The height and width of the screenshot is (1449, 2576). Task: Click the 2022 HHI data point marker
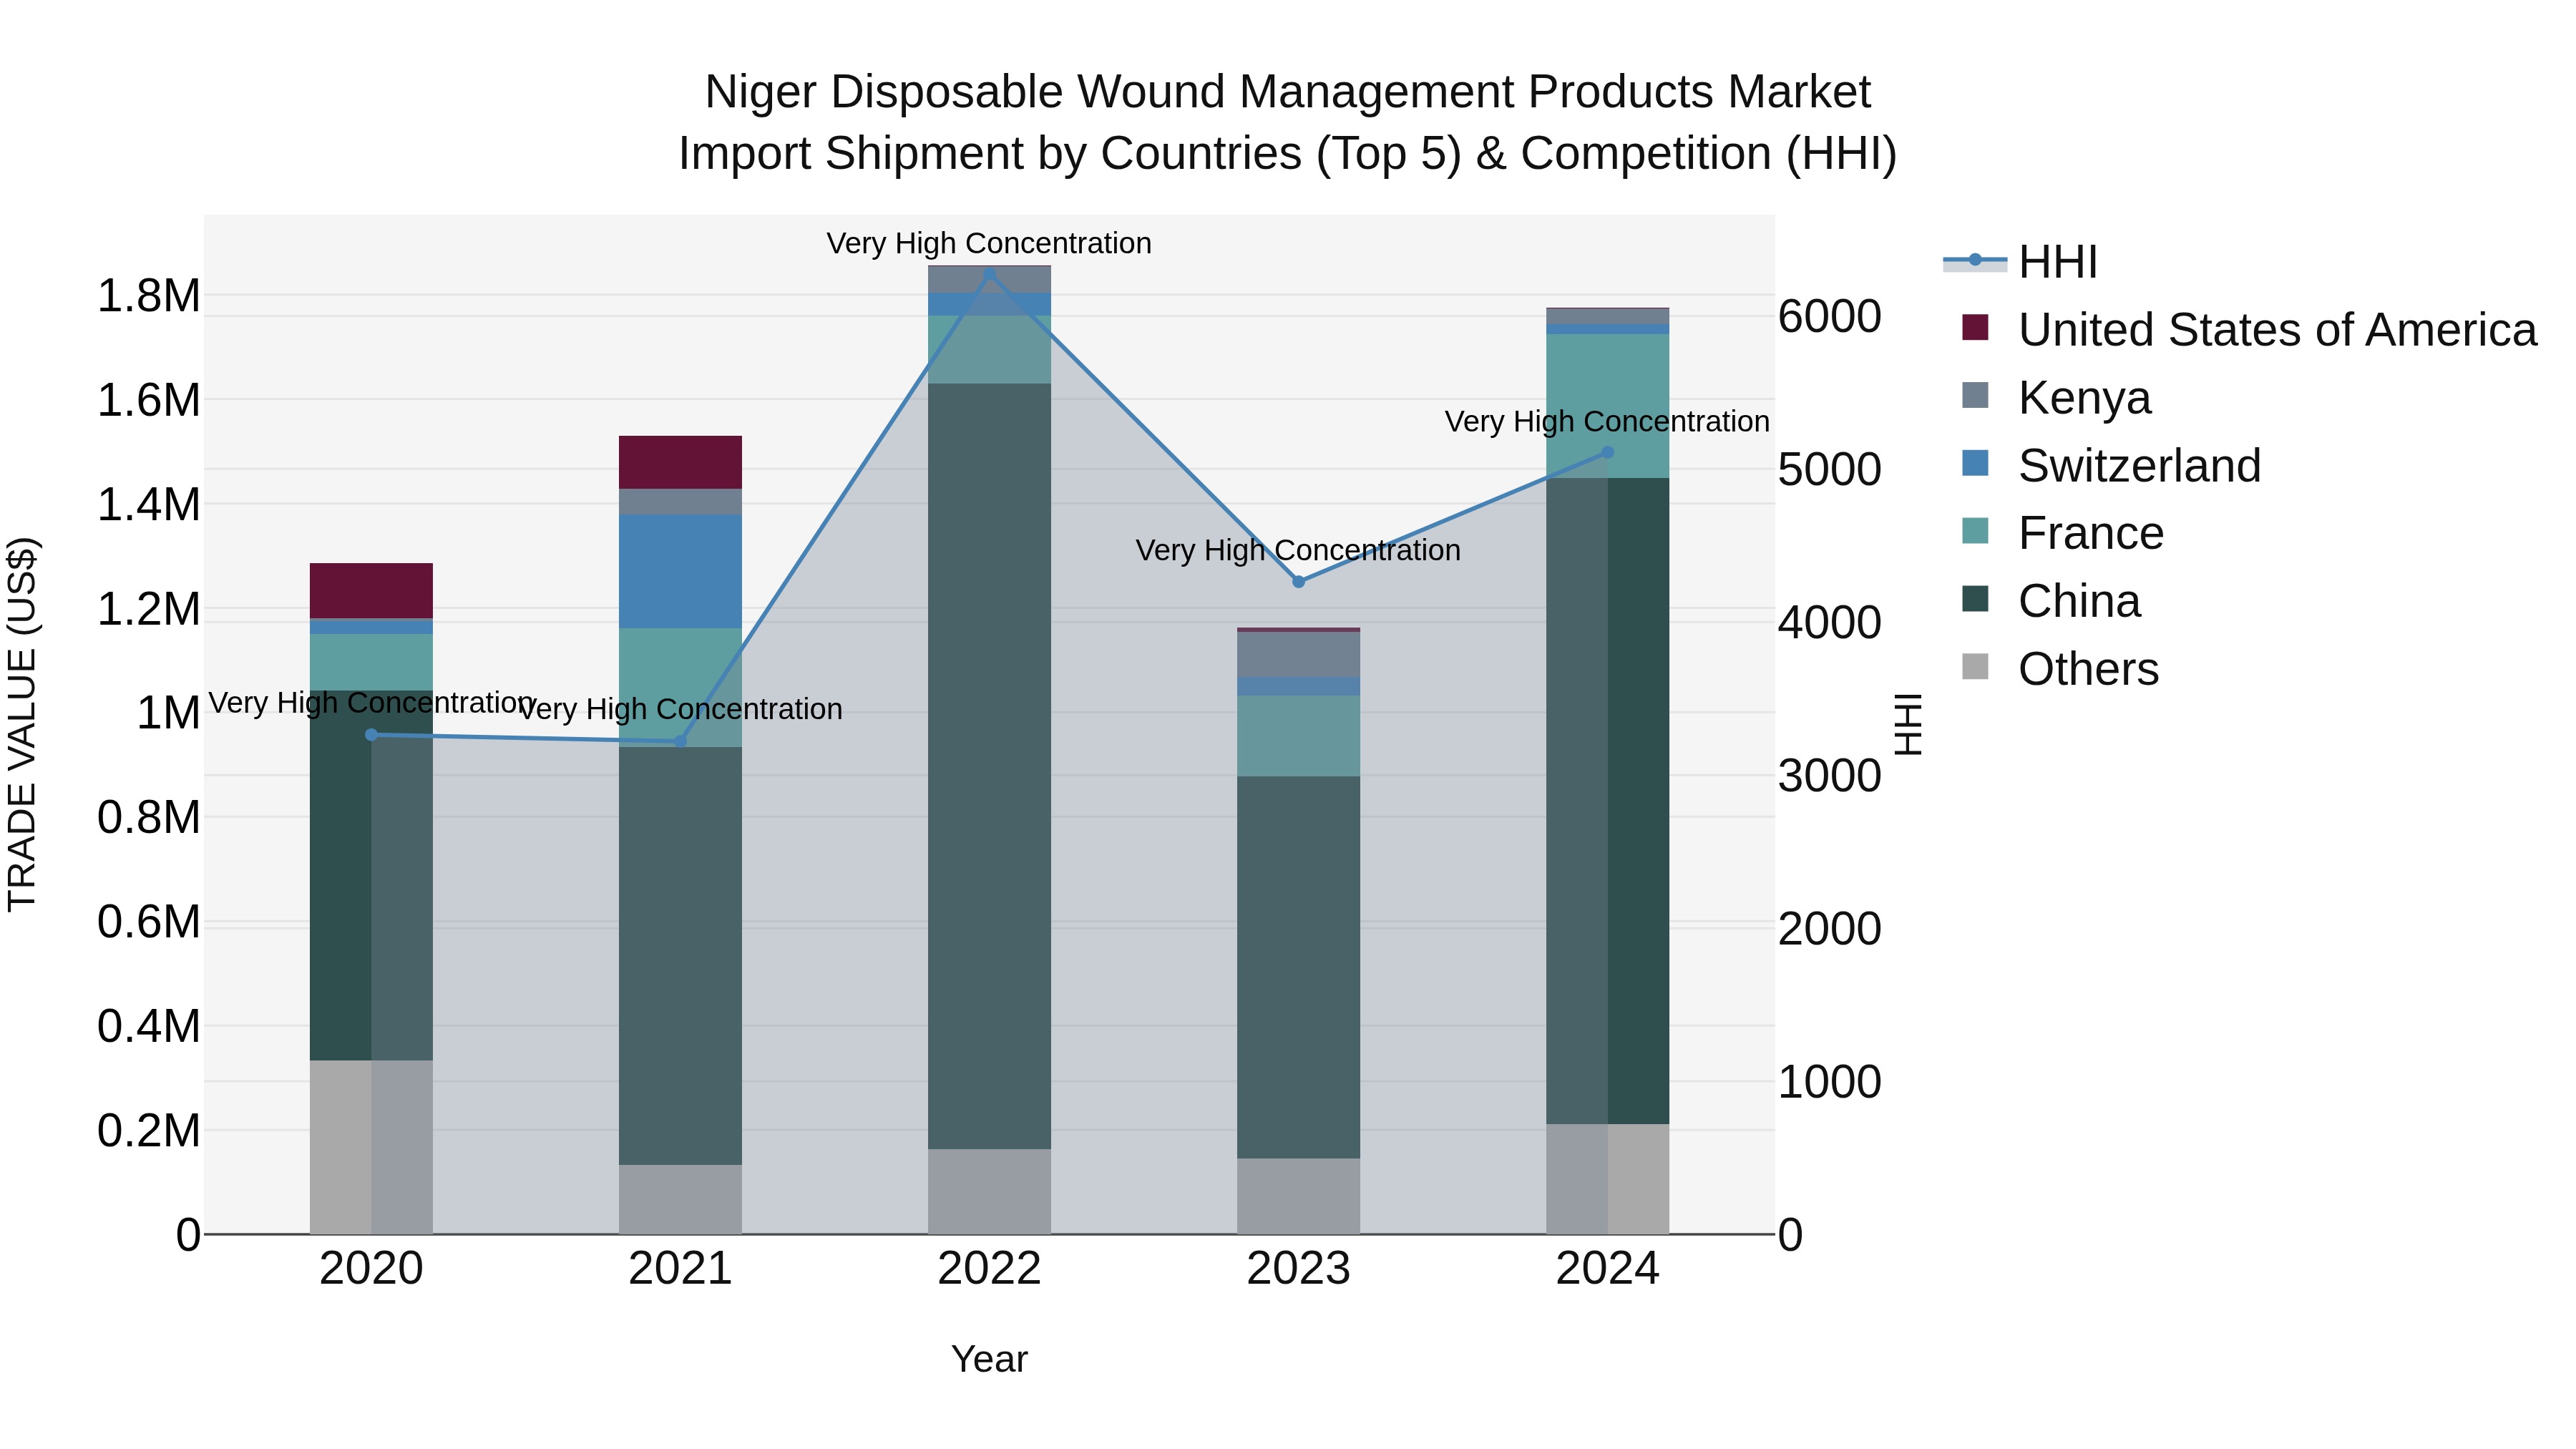point(989,273)
